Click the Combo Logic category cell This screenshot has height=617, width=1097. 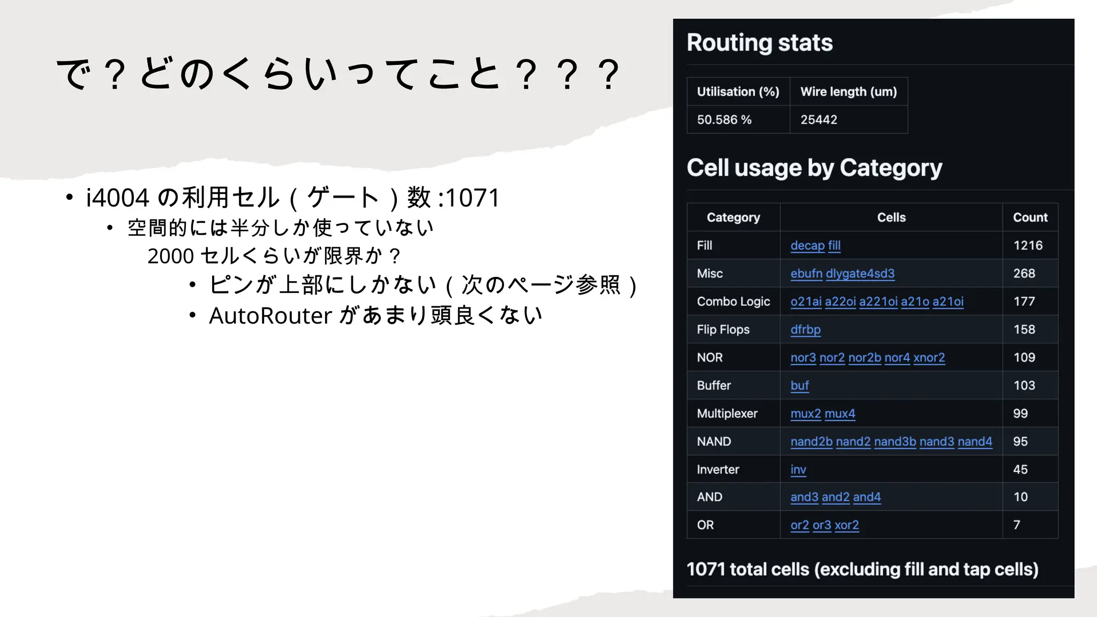pos(733,302)
